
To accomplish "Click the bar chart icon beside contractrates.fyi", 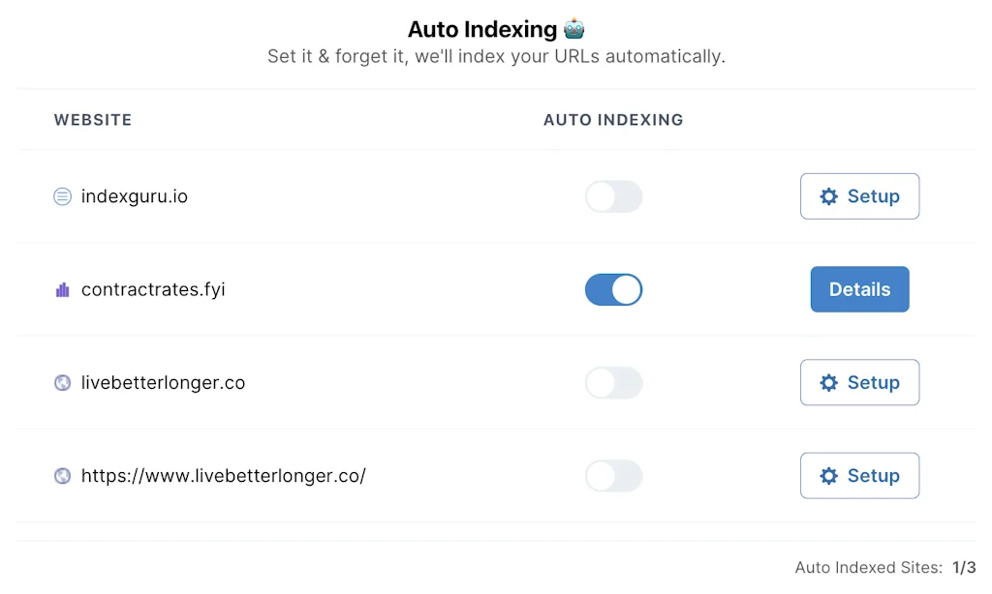I will tap(62, 289).
